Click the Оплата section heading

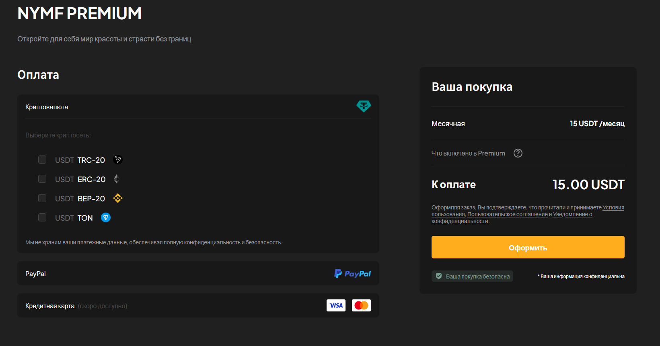coord(38,75)
